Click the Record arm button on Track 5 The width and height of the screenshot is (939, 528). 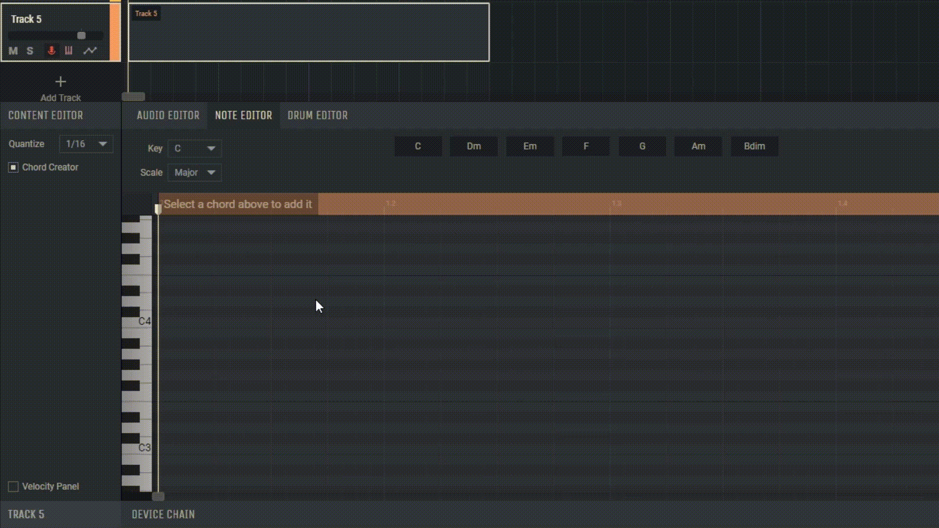coord(51,50)
